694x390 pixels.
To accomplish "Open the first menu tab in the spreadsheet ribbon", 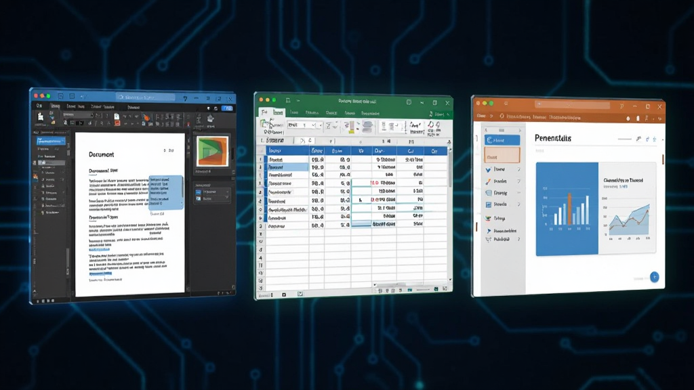I will pyautogui.click(x=264, y=112).
